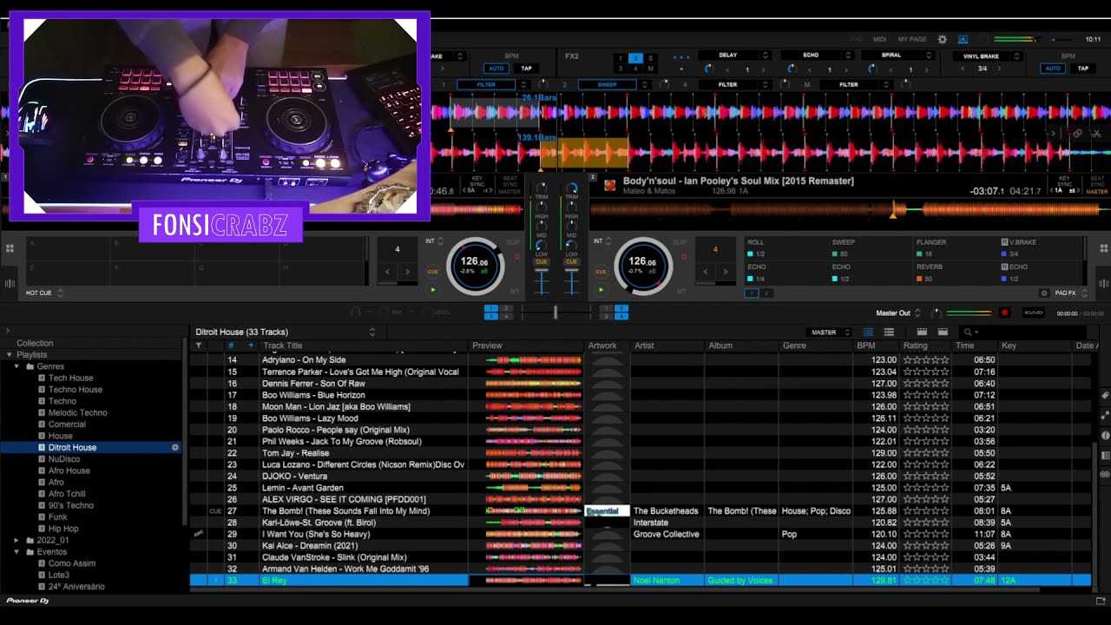This screenshot has width=1111, height=625.
Task: Collapse the Genres folder
Action: 16,366
